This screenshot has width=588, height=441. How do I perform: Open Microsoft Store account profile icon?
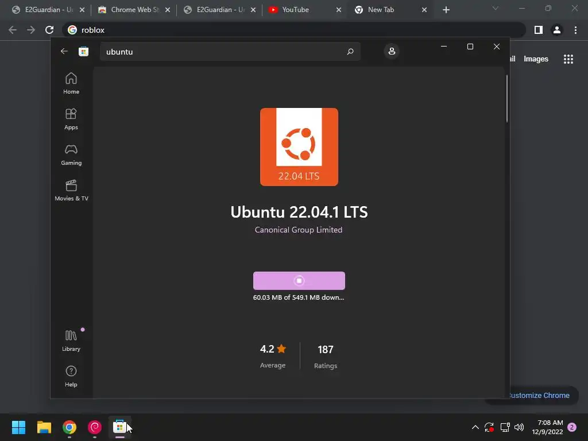pos(392,51)
